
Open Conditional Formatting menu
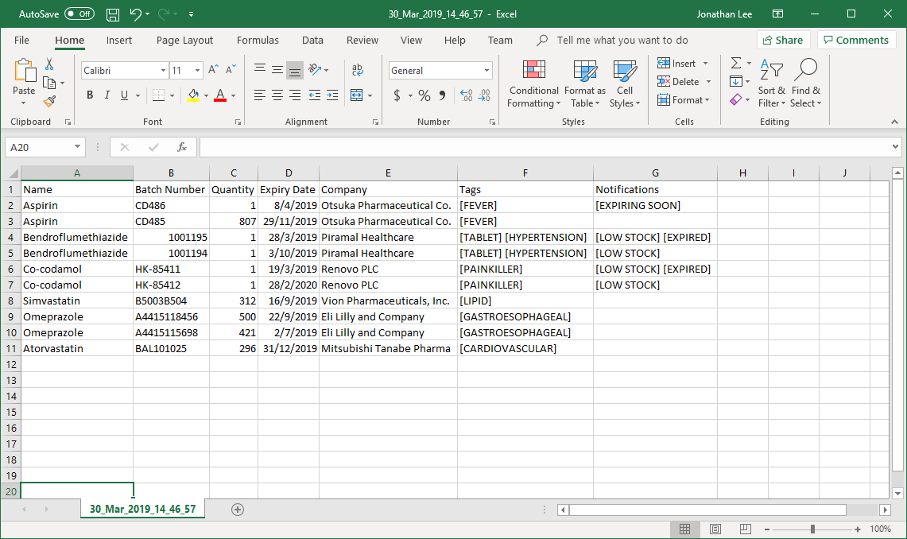(534, 83)
